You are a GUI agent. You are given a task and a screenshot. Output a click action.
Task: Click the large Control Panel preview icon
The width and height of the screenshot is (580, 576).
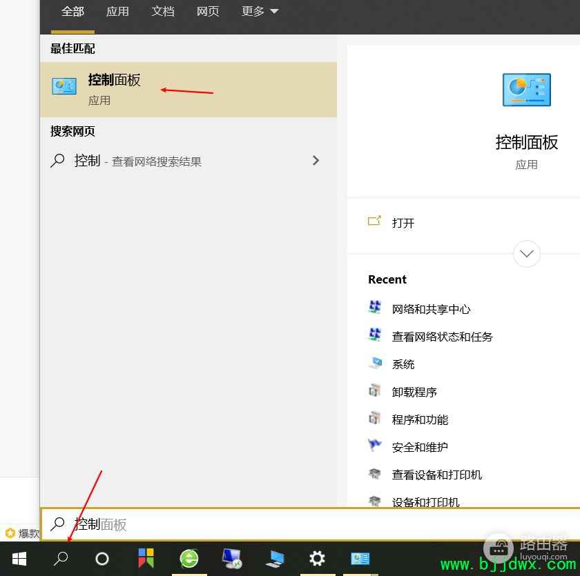[x=526, y=90]
